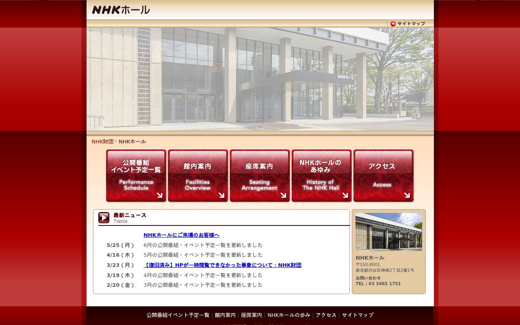Open footer link サイトマップ
Viewport: 520px width, 325px height.
point(357,315)
